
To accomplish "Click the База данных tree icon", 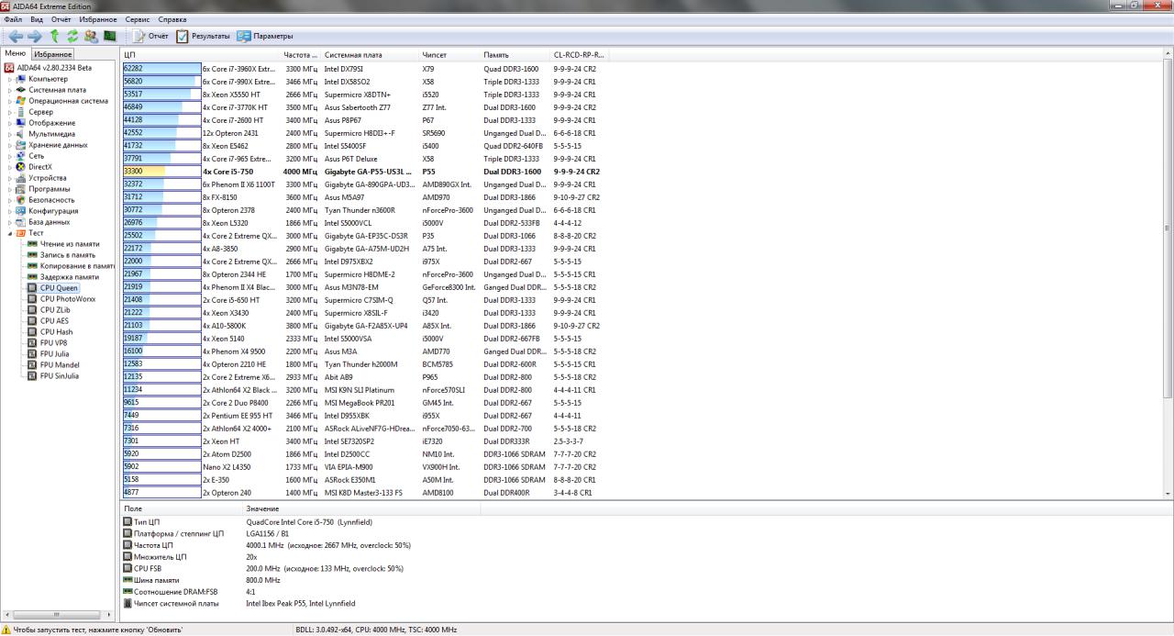I will pyautogui.click(x=21, y=222).
